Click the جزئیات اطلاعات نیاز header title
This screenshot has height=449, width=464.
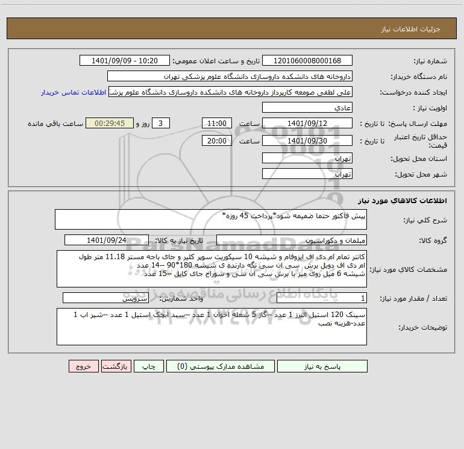[x=410, y=29]
